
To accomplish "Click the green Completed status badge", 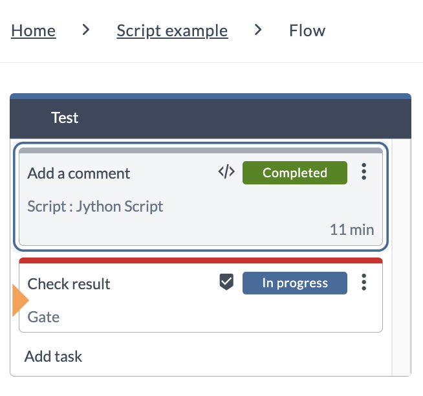I will point(295,173).
